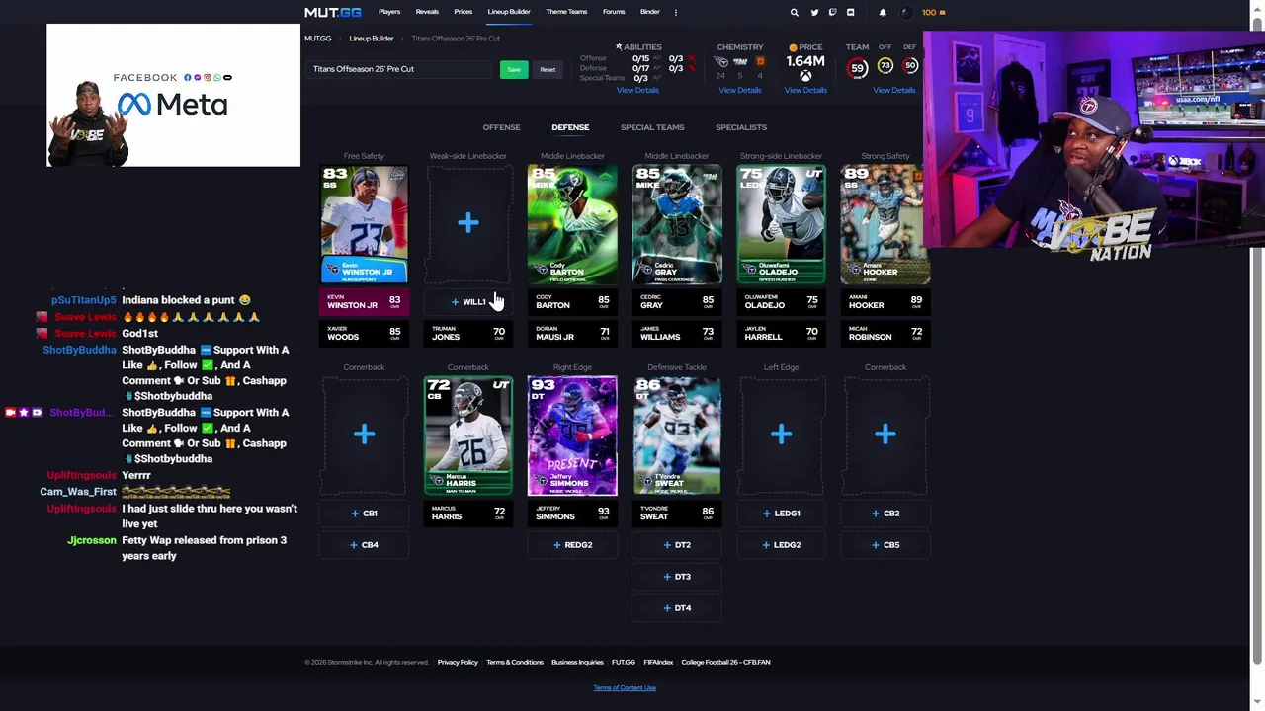Select backup Xavier Woods 85 row
Viewport: 1265px width, 711px height.
click(x=364, y=333)
